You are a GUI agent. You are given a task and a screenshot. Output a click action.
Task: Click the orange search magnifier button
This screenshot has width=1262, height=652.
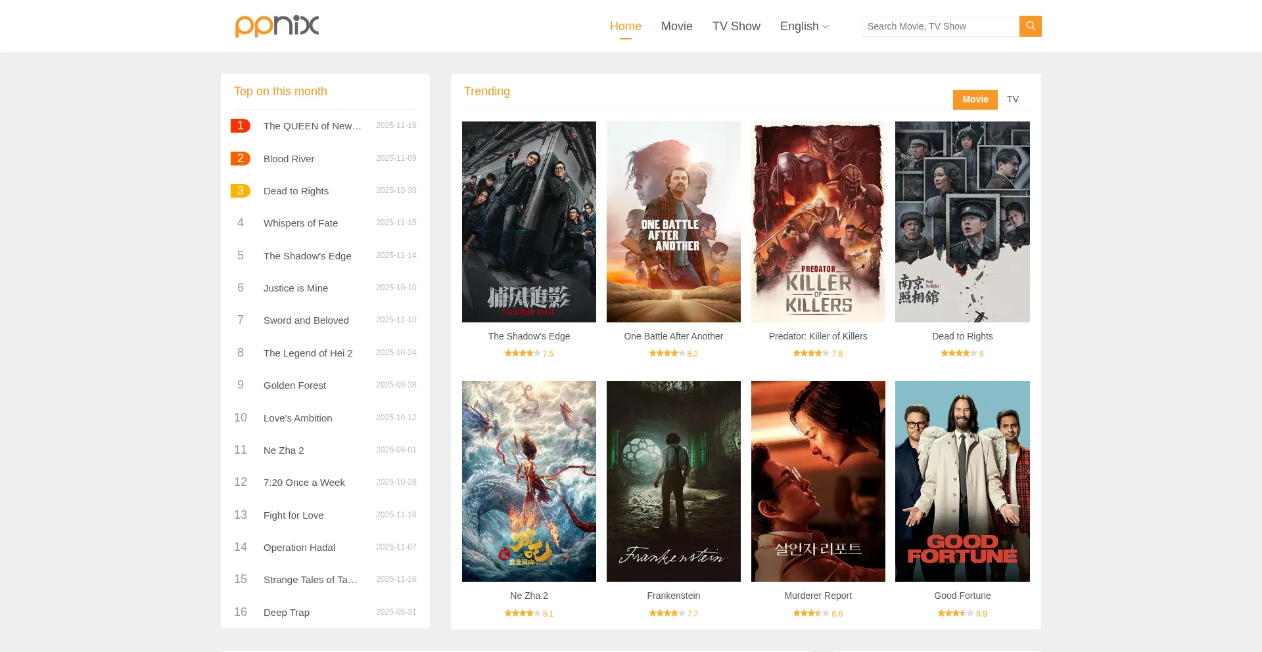1030,26
